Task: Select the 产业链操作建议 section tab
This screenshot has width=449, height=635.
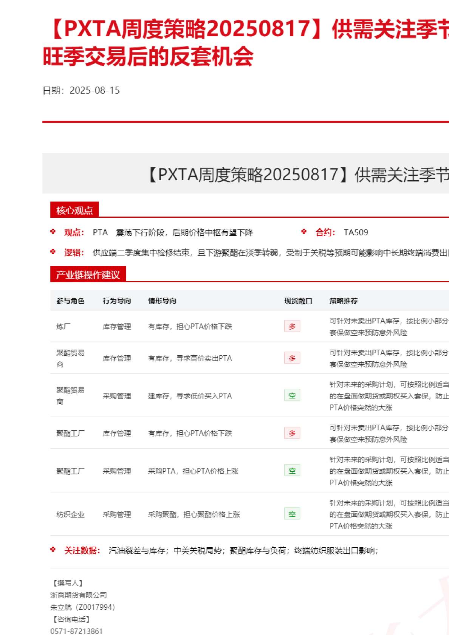Action: 88,275
